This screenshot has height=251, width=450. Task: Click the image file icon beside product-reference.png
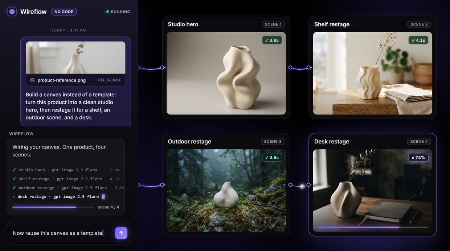coord(32,80)
